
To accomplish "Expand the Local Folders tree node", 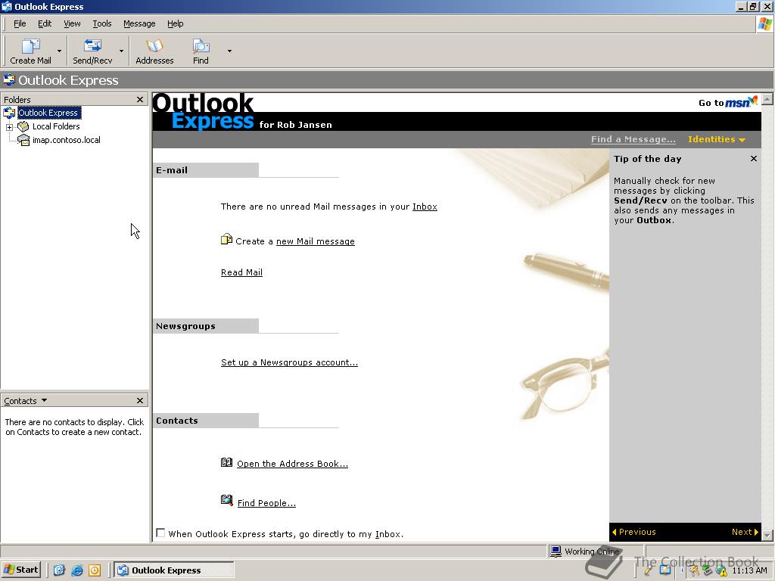I will pos(9,127).
